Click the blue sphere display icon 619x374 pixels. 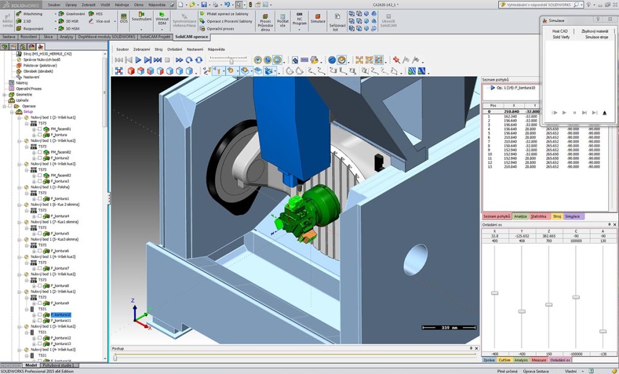point(332,60)
